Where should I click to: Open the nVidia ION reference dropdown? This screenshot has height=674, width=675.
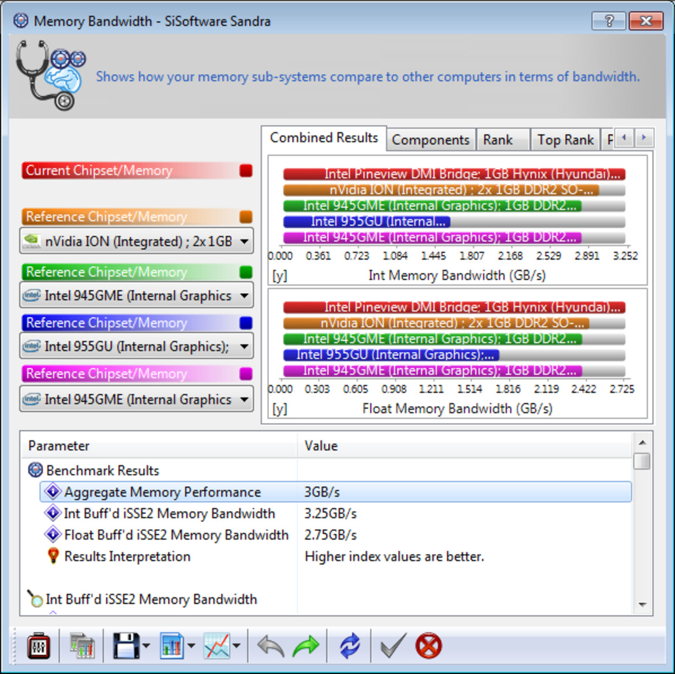click(137, 241)
